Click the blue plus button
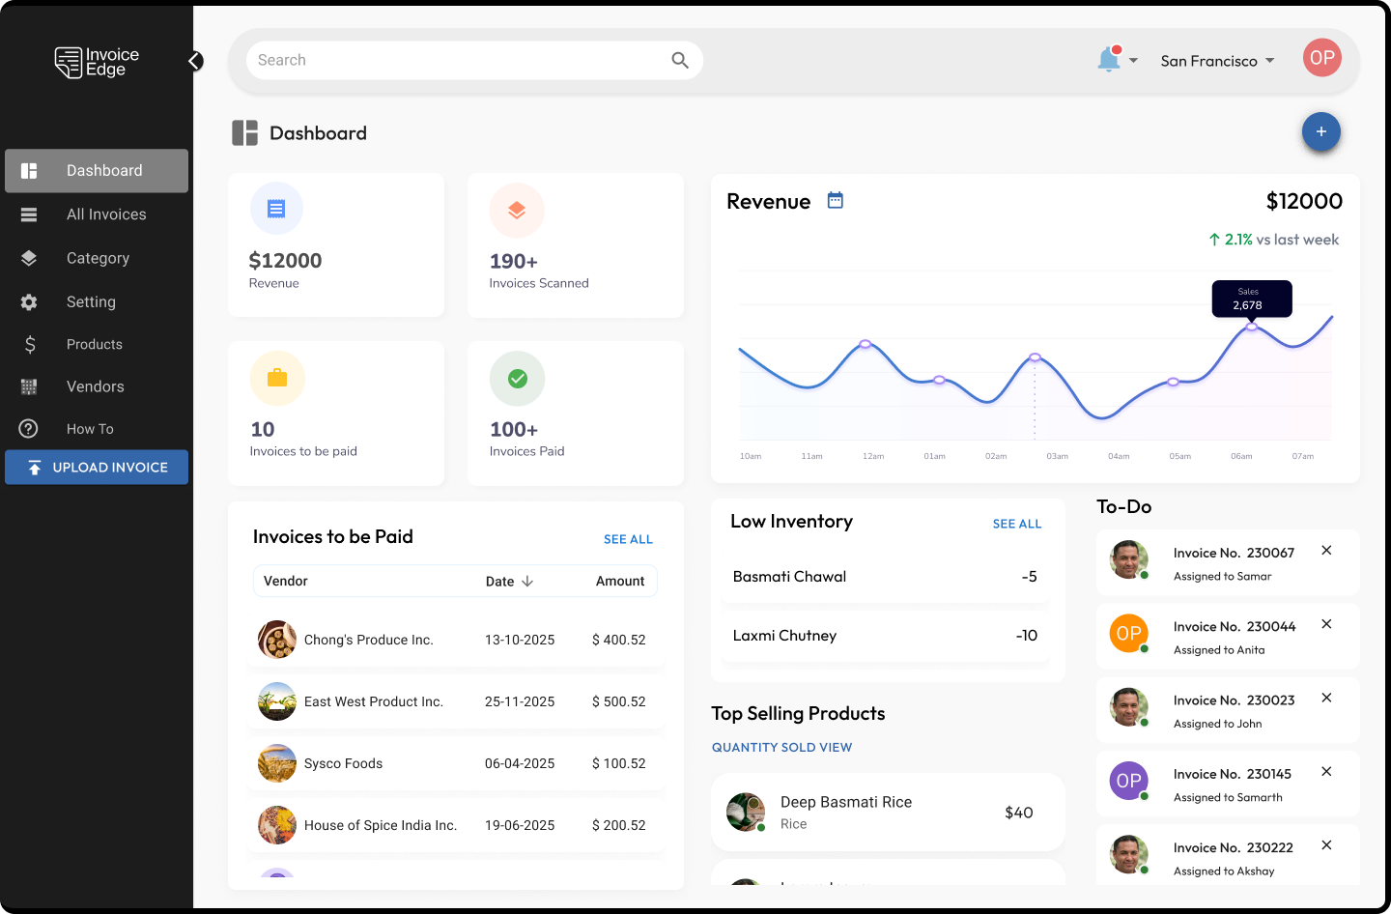The height and width of the screenshot is (914, 1391). click(1320, 131)
